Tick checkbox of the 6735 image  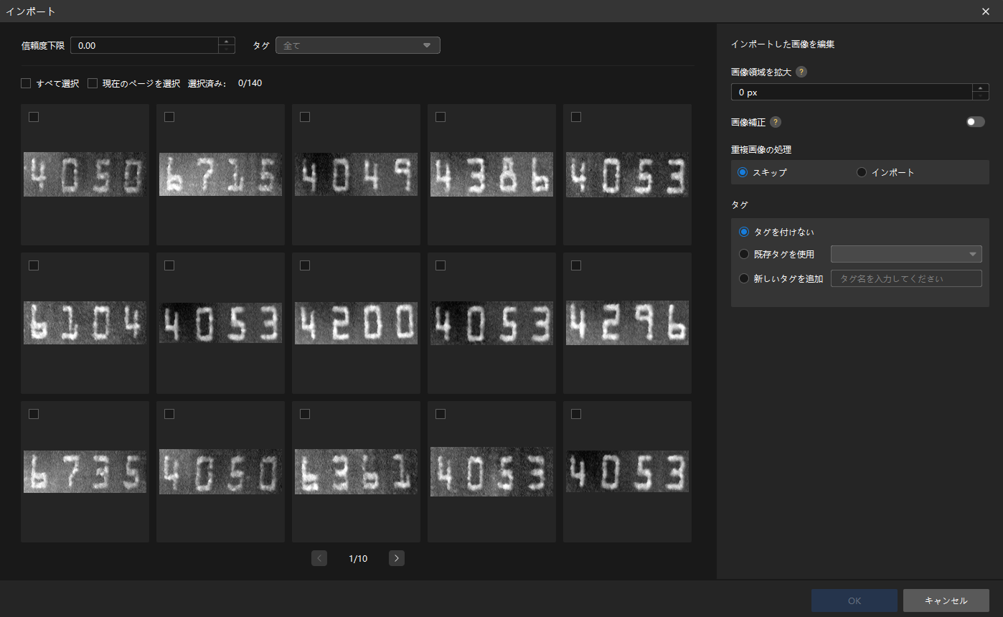pos(34,414)
